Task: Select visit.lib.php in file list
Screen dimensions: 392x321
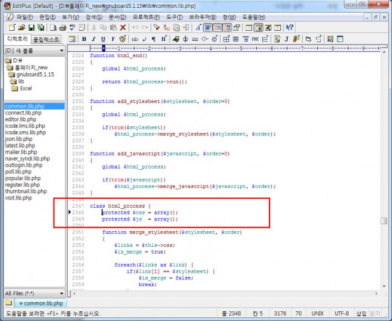Action: 19,198
